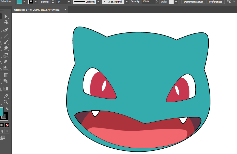Select the Paintbrush tool
The width and height of the screenshot is (237, 154).
pos(6,42)
